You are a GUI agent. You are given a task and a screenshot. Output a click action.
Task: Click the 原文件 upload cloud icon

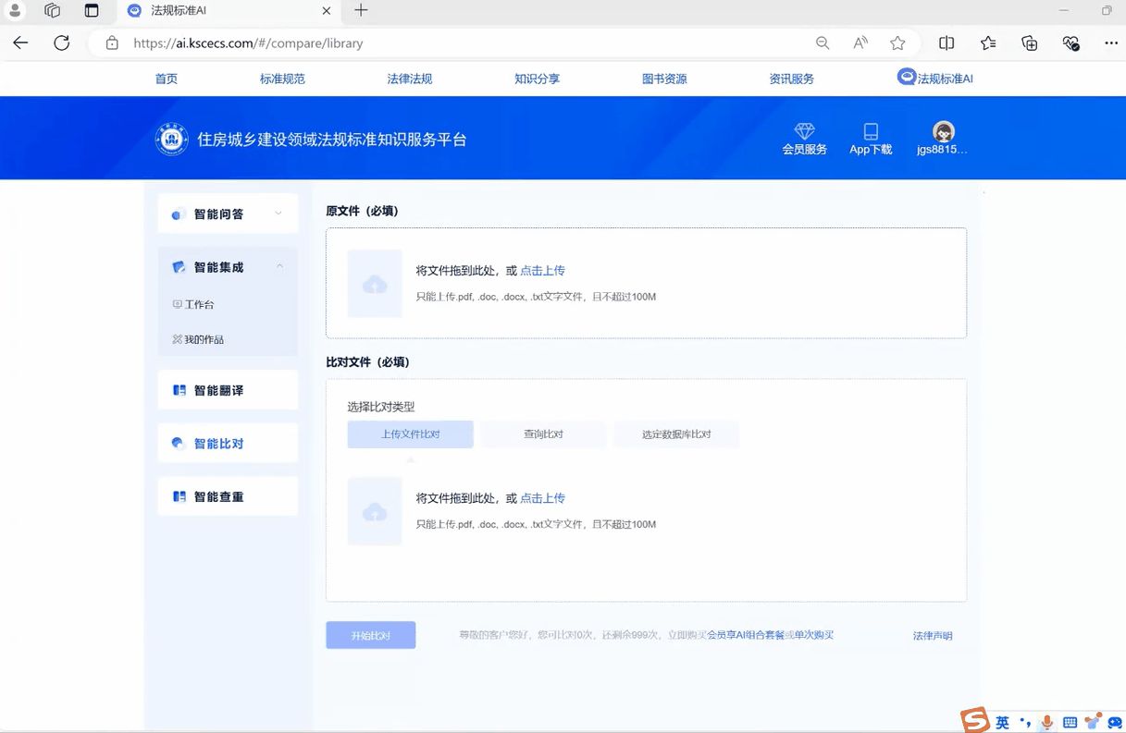click(x=375, y=284)
